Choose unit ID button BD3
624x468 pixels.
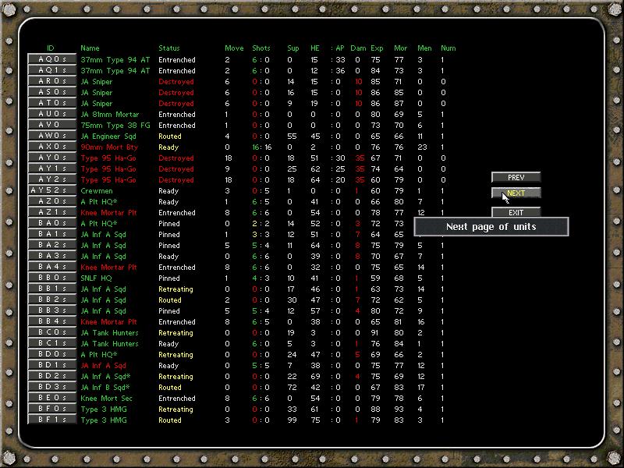point(52,387)
